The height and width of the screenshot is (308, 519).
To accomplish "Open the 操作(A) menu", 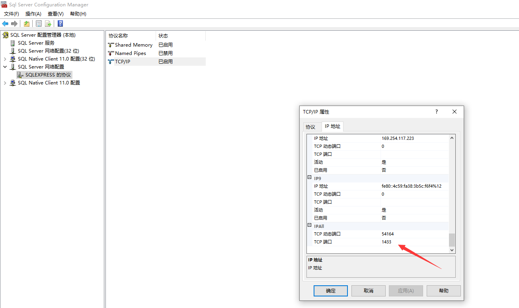I will coord(33,14).
